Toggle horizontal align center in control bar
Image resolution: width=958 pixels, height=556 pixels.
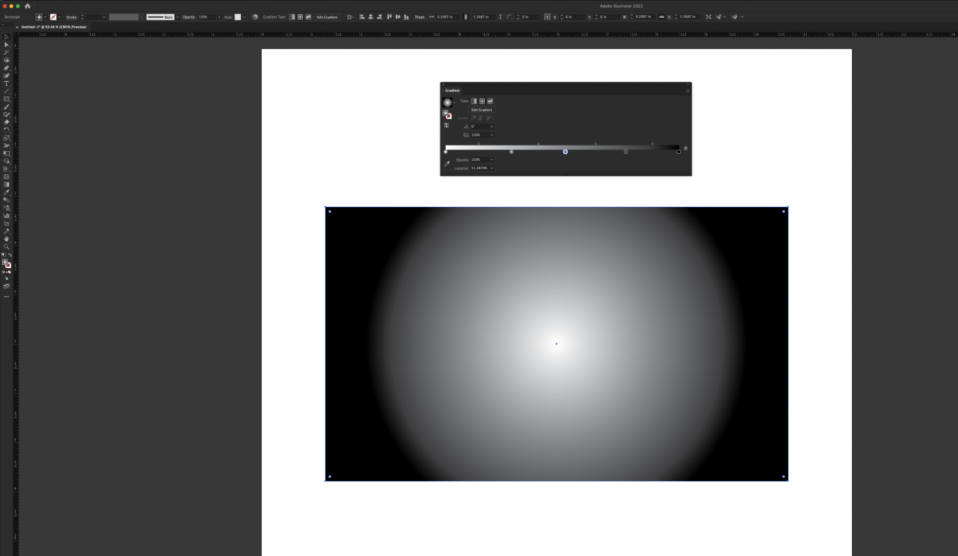pyautogui.click(x=371, y=17)
